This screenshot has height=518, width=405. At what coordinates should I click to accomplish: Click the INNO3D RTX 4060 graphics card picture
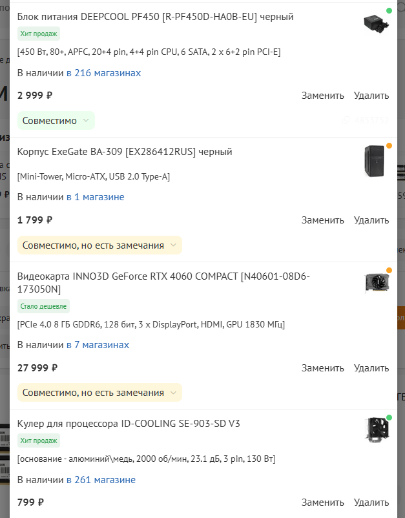[377, 283]
